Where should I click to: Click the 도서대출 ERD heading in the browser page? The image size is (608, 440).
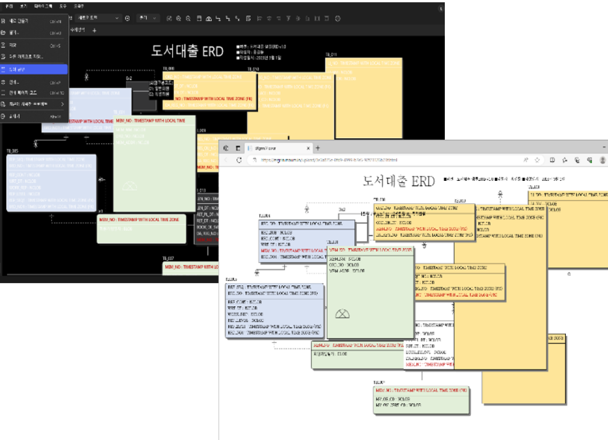pos(398,181)
